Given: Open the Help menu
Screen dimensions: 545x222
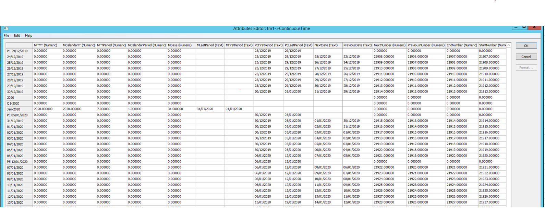Looking at the screenshot, I should tap(28, 36).
